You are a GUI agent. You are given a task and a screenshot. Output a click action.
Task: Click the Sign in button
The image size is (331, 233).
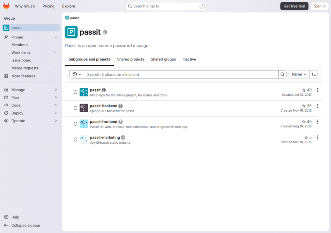coord(320,6)
